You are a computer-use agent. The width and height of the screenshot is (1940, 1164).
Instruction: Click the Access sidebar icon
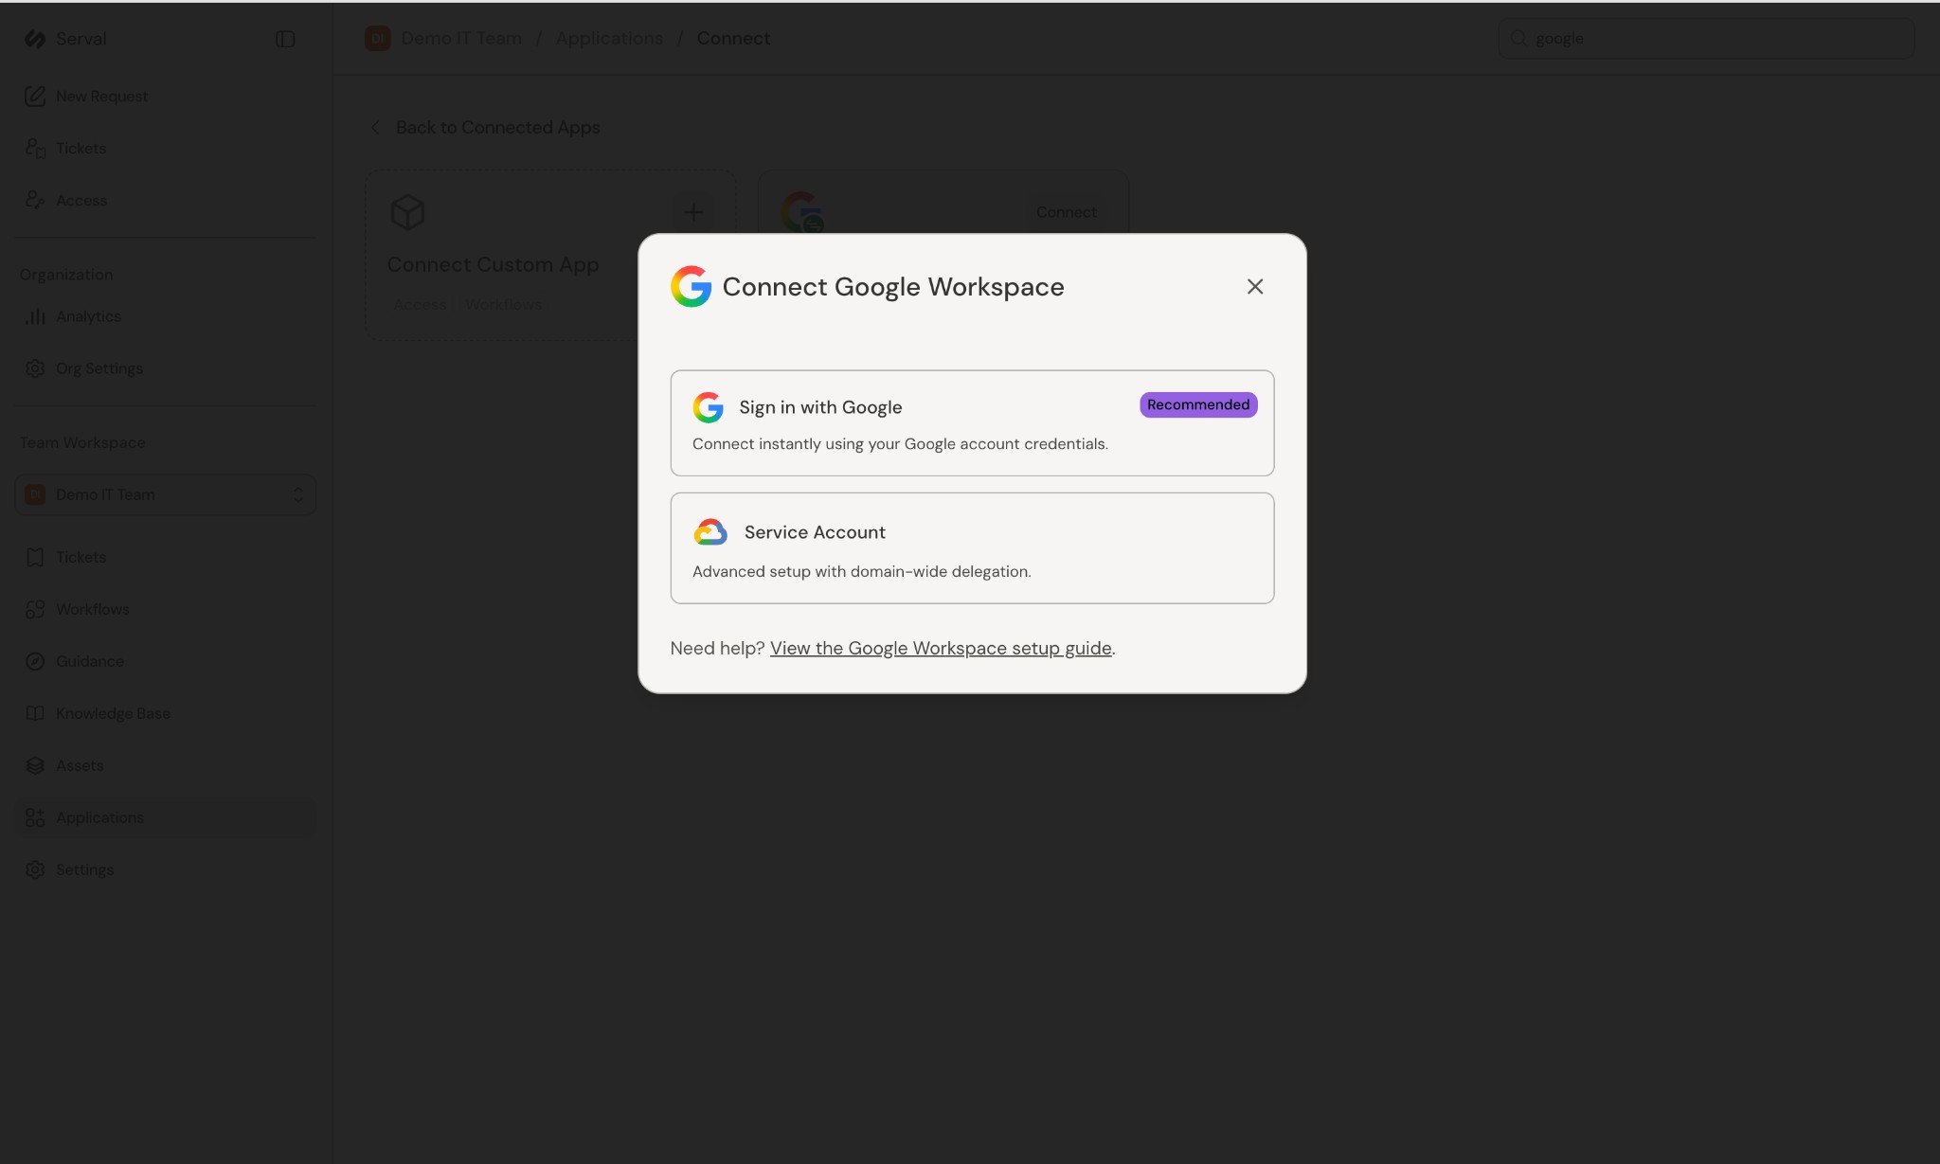[35, 200]
